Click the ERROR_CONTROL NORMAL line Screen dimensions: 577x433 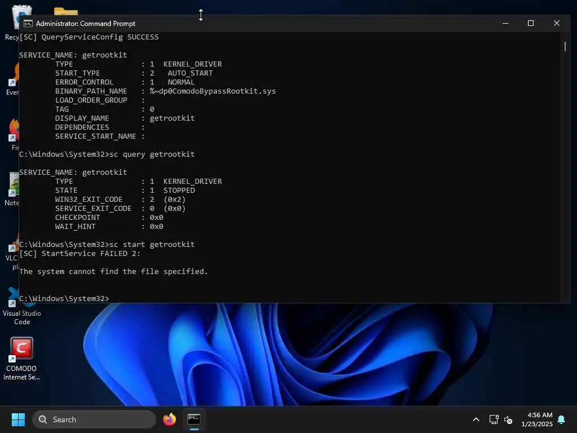point(125,82)
